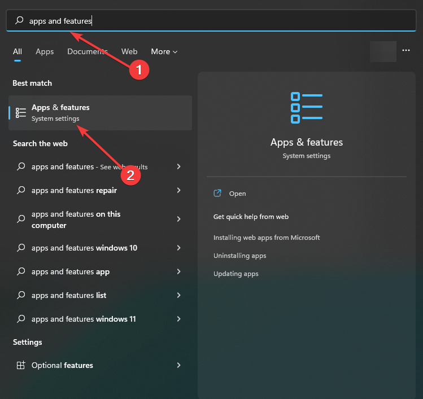This screenshot has width=423, height=399.
Task: Click magnifier icon beside 'apps and features repair'
Action: (x=21, y=190)
